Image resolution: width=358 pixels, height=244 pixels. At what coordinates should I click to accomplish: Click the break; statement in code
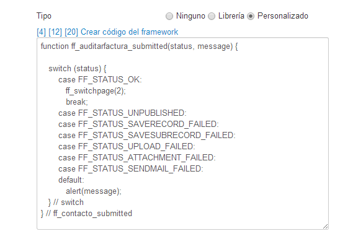coord(77,102)
